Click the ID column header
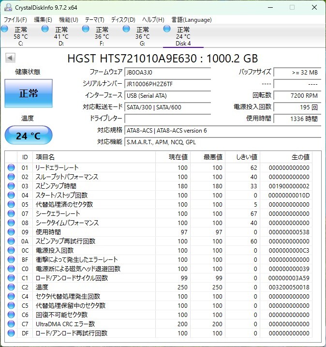This screenshot has width=326, height=347. pyautogui.click(x=25, y=157)
